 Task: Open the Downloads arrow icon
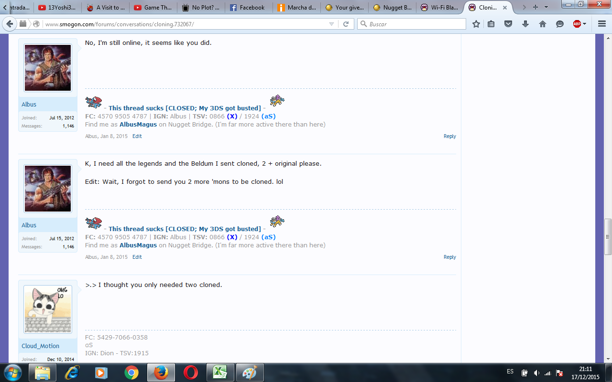pyautogui.click(x=525, y=24)
